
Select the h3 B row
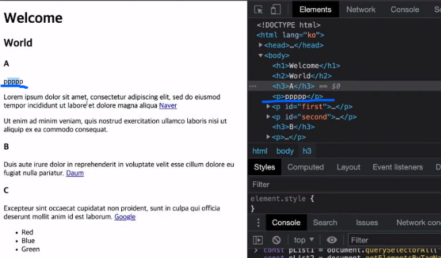[x=294, y=127]
